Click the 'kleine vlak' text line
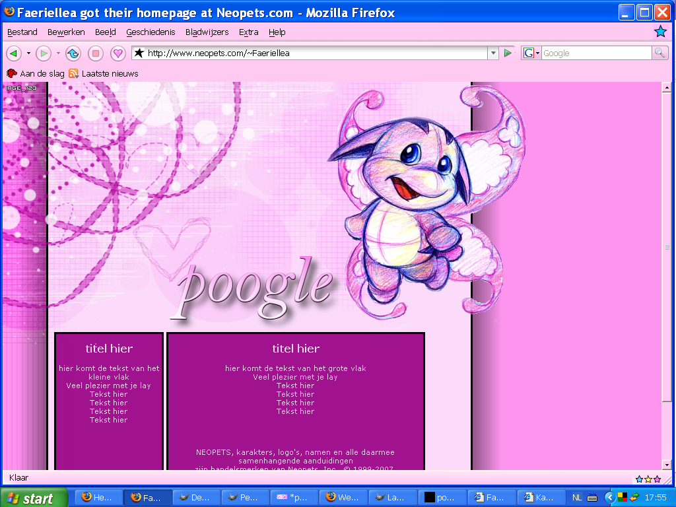 (109, 377)
